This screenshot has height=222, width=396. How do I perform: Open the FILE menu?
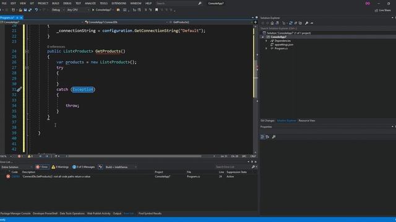pos(4,3)
